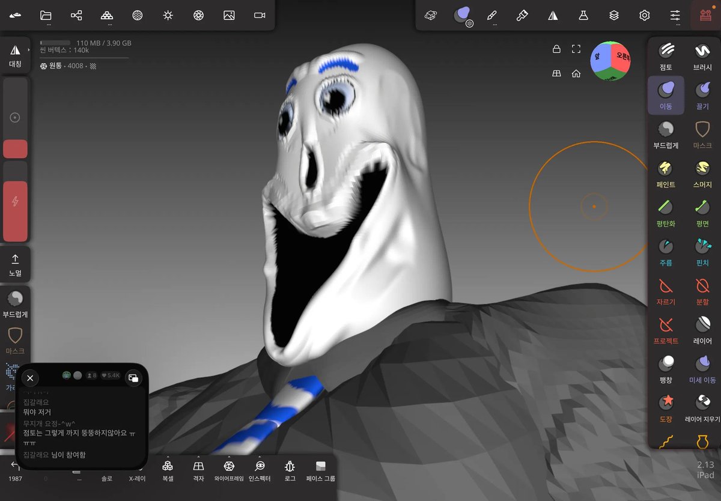The width and height of the screenshot is (721, 501).
Task: Click the view orientation cube
Action: (x=610, y=61)
